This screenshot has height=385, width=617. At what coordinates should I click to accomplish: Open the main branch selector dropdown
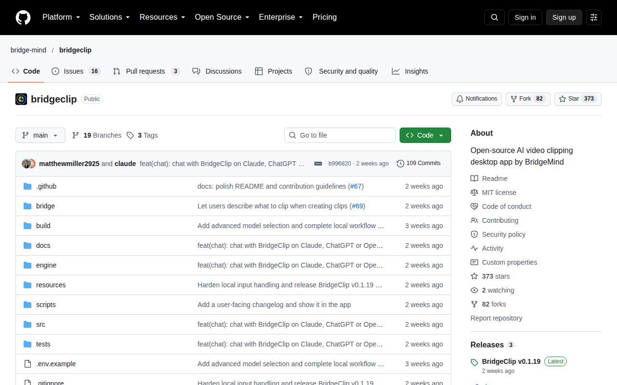(40, 135)
